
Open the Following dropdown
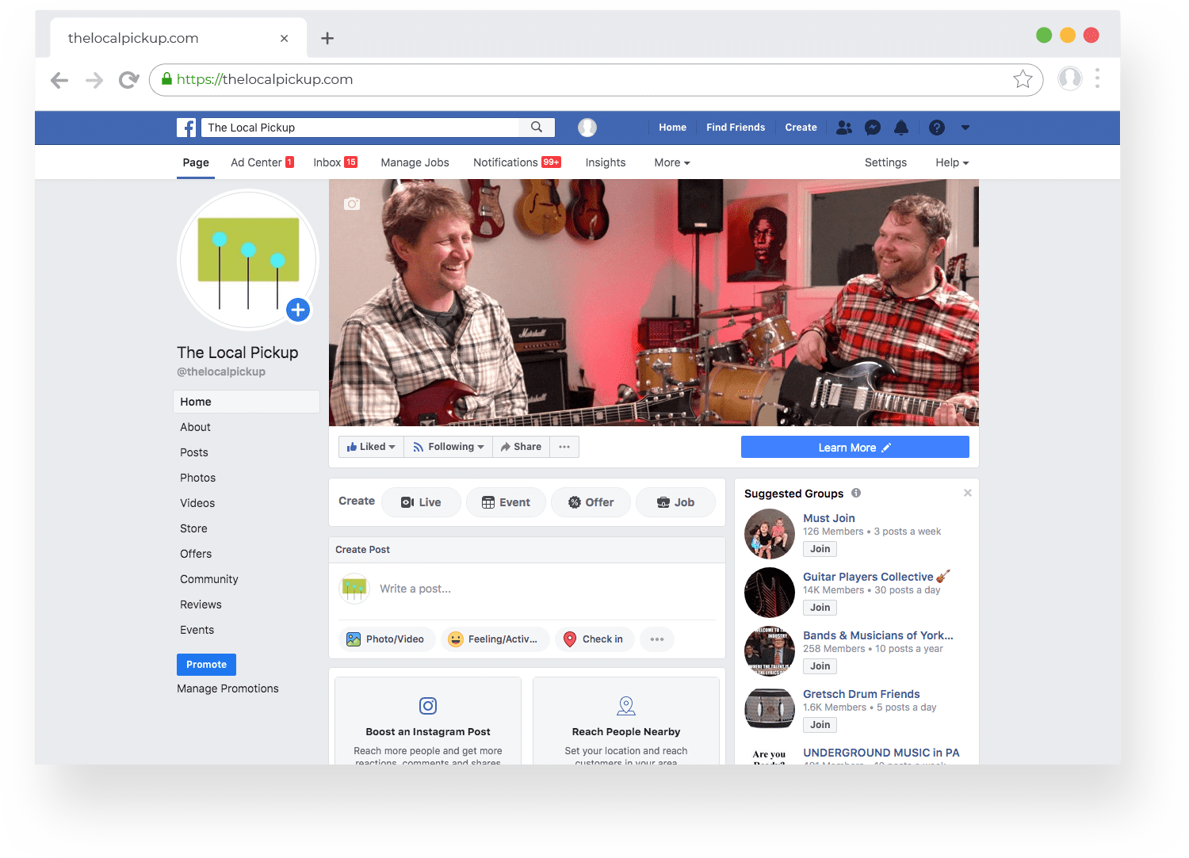click(449, 447)
